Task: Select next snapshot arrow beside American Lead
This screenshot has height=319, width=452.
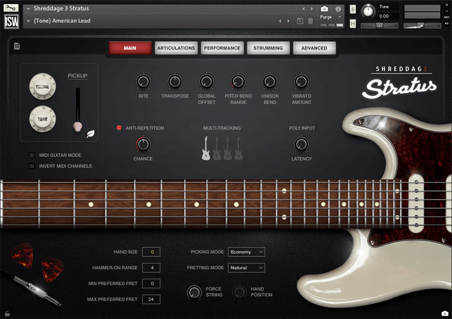Action: 288,21
